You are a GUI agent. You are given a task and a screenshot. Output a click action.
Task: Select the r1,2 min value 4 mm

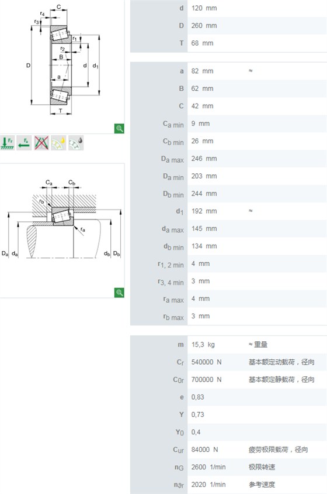click(x=200, y=263)
